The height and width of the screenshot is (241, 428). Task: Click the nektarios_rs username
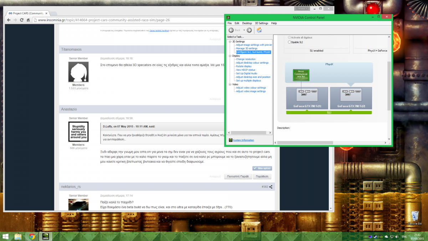point(71,186)
